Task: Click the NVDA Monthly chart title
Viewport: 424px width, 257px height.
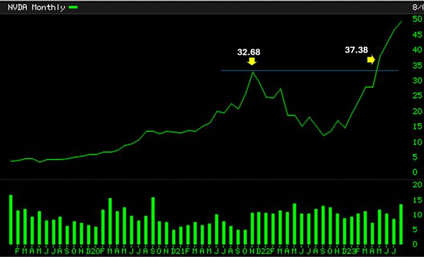Action: 36,7
